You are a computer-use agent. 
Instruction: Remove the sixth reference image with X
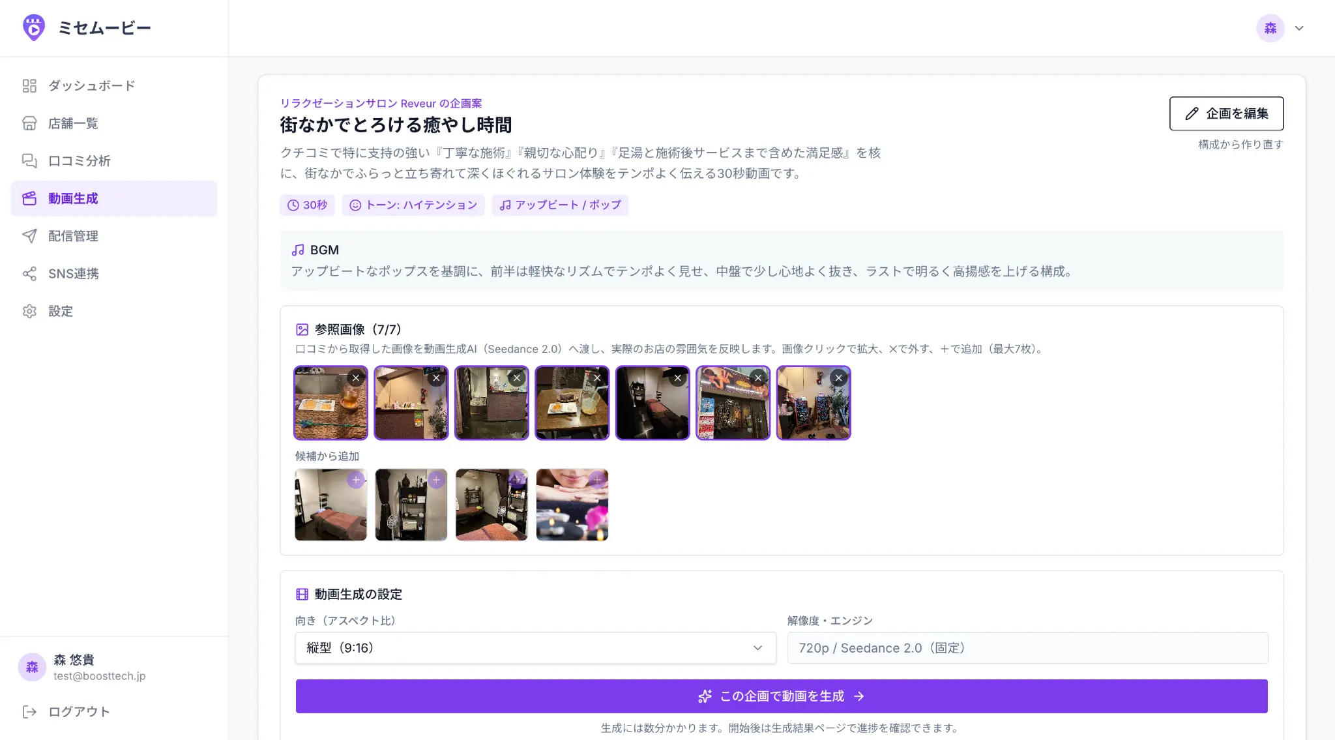coord(758,377)
